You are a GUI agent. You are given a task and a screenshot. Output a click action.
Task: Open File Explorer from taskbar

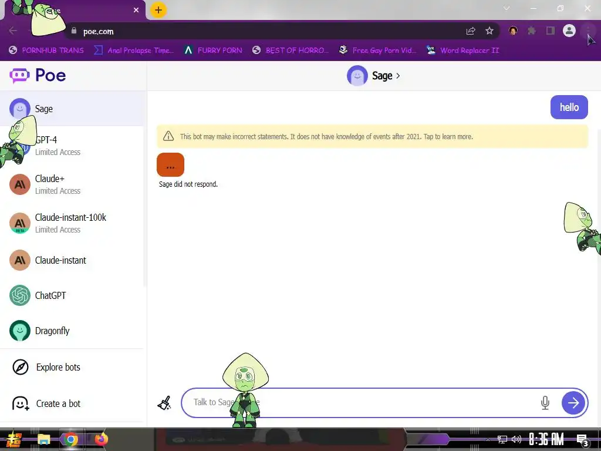point(43,439)
